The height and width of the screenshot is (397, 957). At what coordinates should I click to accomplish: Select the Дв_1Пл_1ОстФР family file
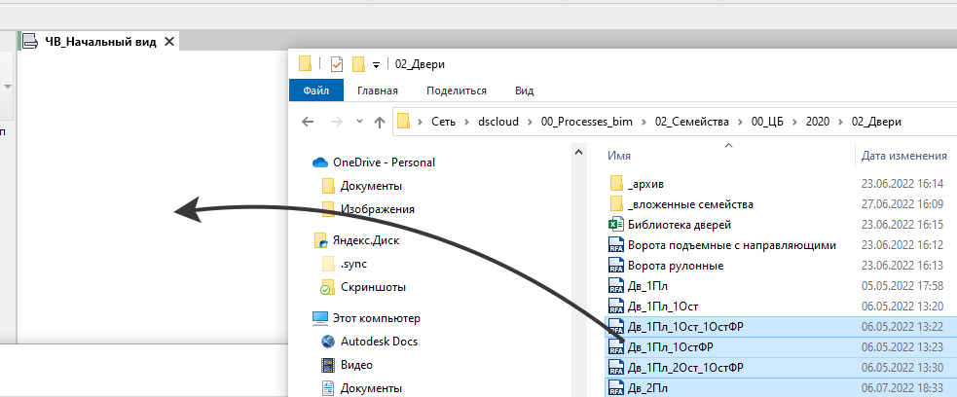[670, 347]
